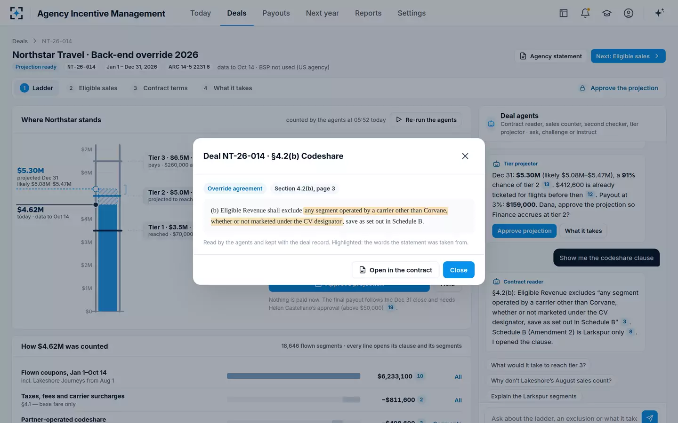
Task: Click the Taxes, fees and surcharges bar
Action: click(293, 399)
